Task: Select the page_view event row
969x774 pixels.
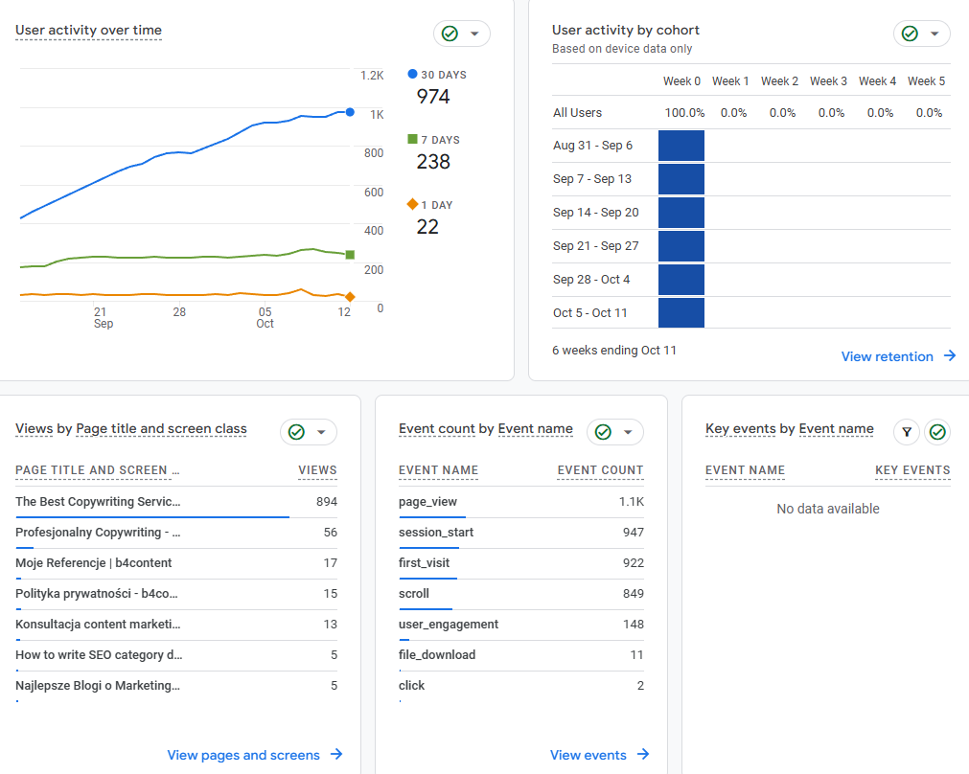Action: [427, 501]
